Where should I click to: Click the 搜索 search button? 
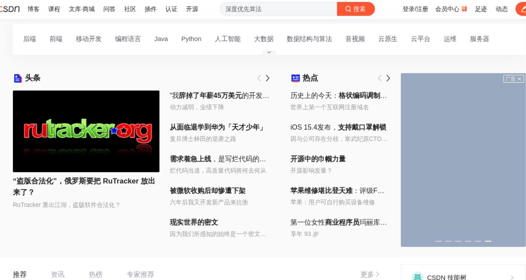point(356,9)
